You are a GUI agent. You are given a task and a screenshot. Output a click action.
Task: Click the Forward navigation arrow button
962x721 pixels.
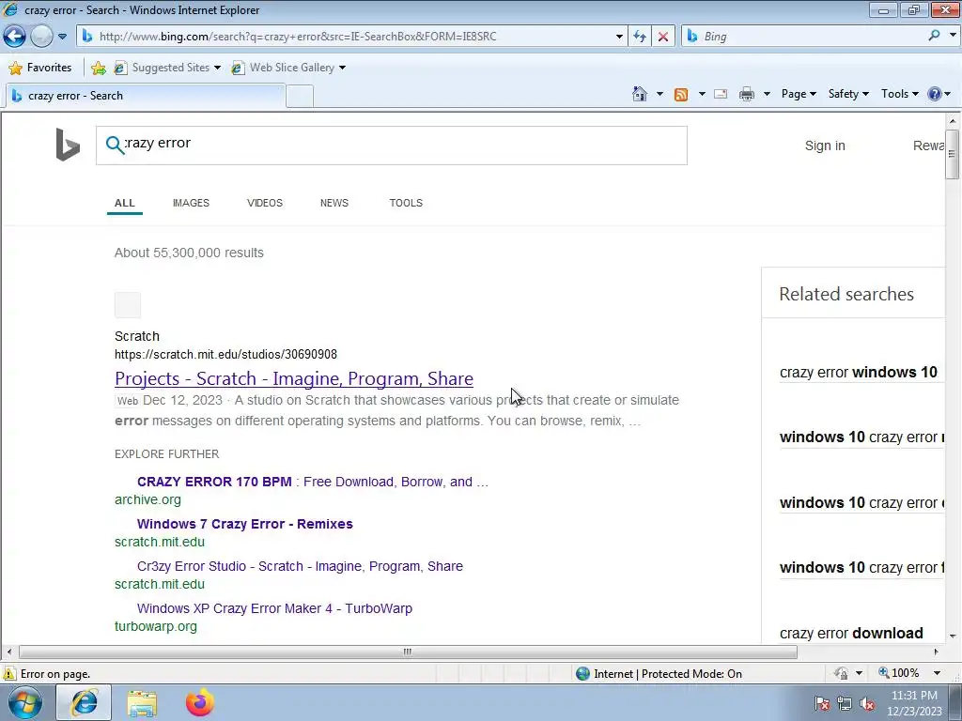point(41,37)
